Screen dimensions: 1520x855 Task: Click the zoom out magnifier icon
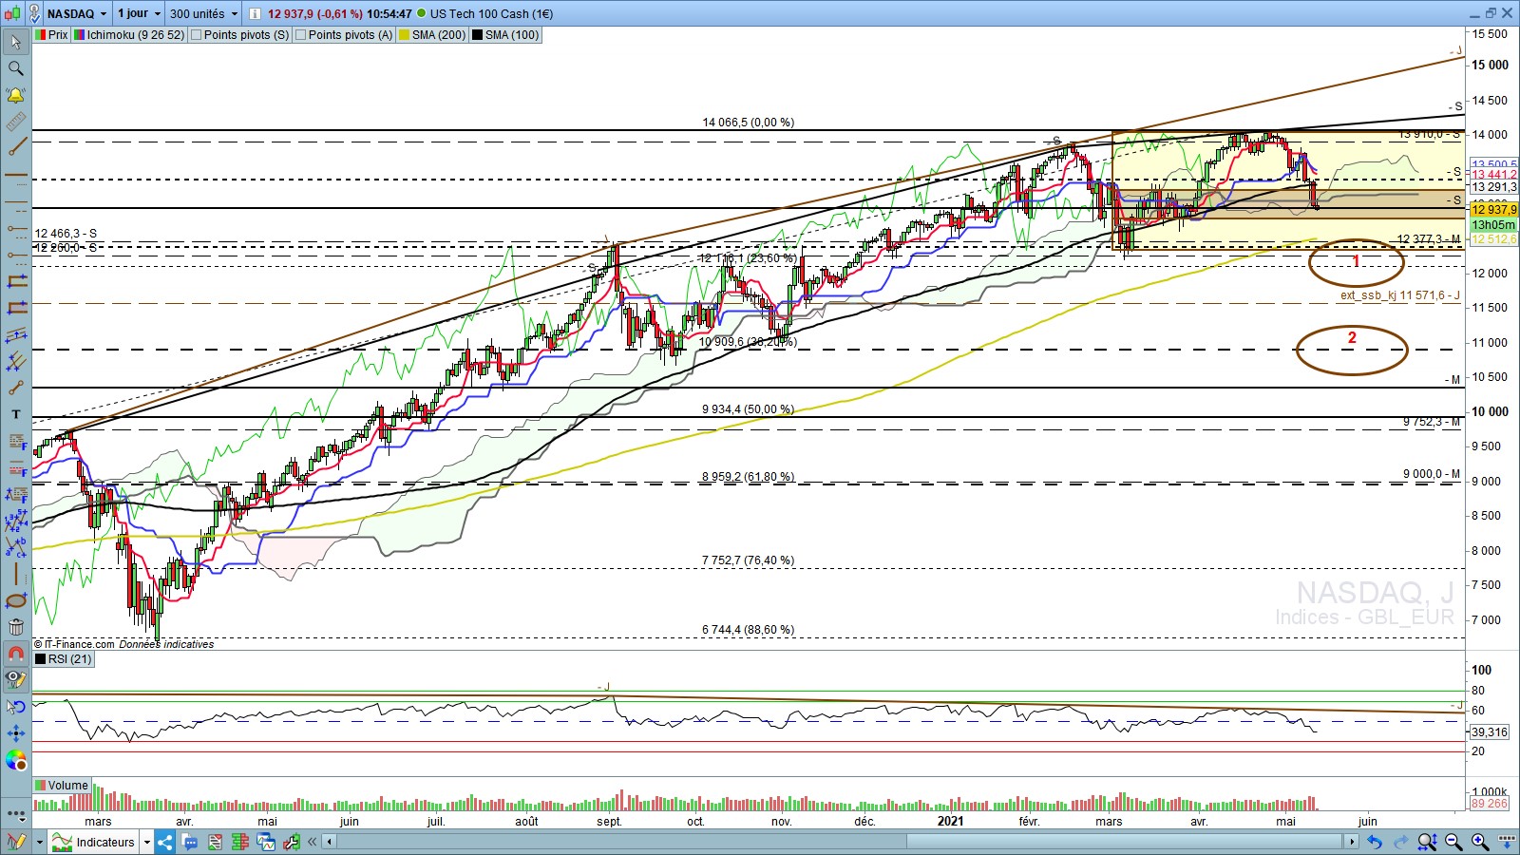pyautogui.click(x=1453, y=842)
